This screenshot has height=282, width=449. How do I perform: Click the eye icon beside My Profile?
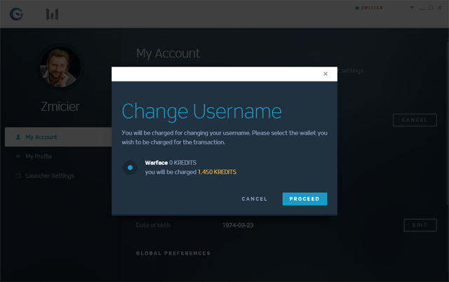coord(18,156)
